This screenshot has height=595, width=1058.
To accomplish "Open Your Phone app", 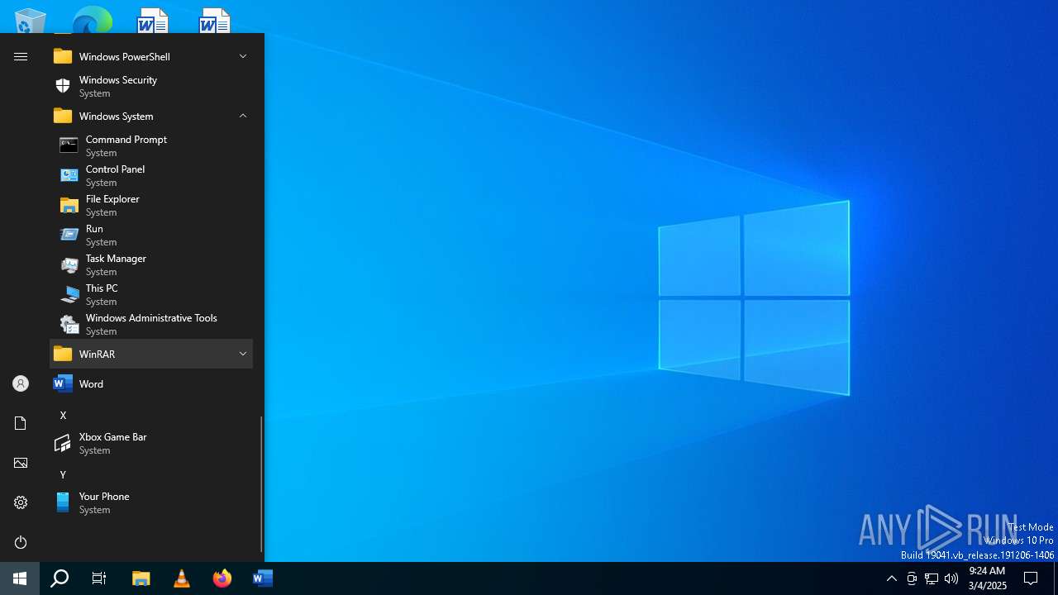I will (151, 502).
